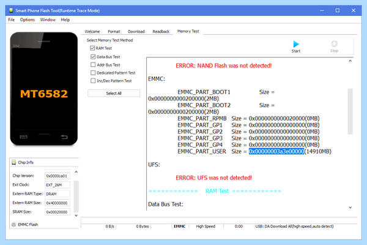Click the 0:00 elapsed time cell
Image resolution: width=367 pixels, height=245 pixels.
coord(239,226)
